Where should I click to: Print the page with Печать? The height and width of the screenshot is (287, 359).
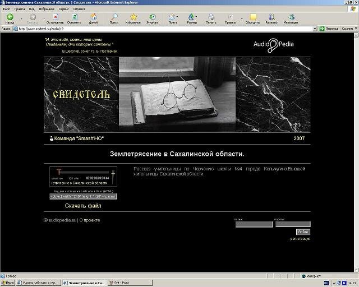click(x=211, y=18)
